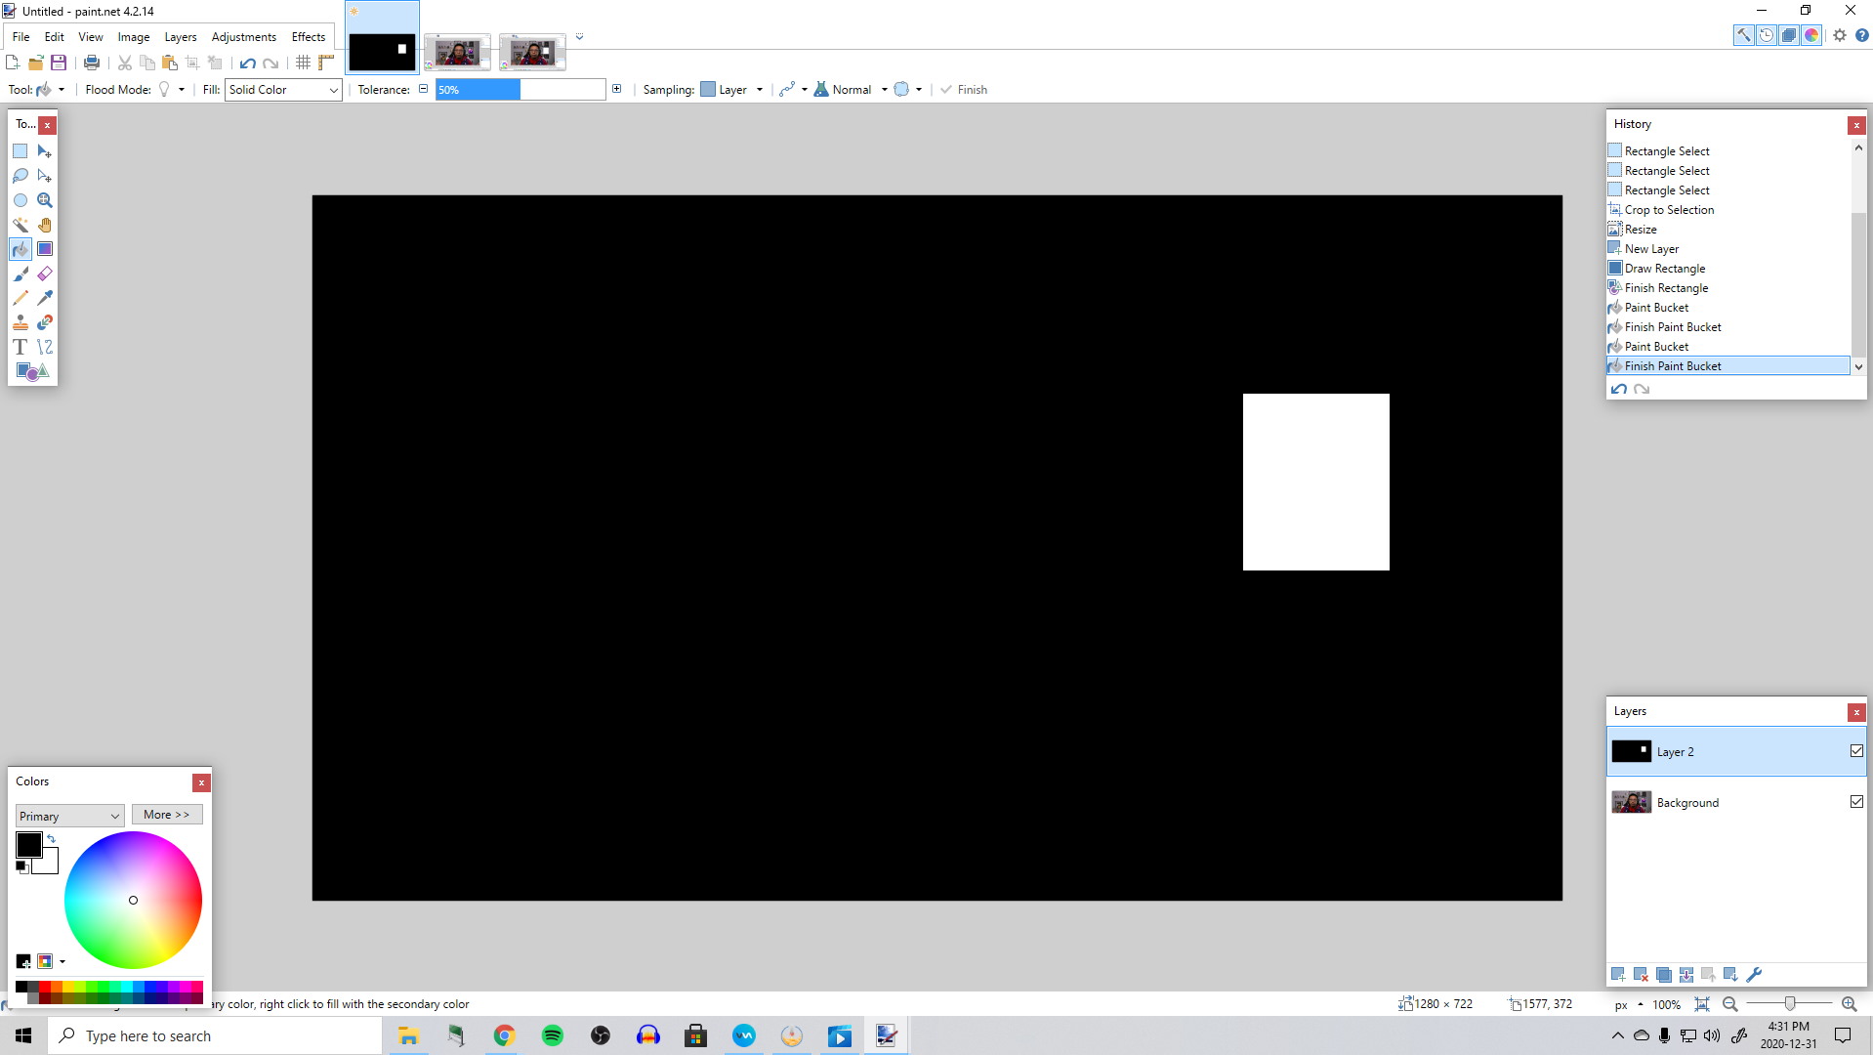Screen dimensions: 1873x1055
Task: Open the Adjustments menu
Action: click(x=243, y=37)
